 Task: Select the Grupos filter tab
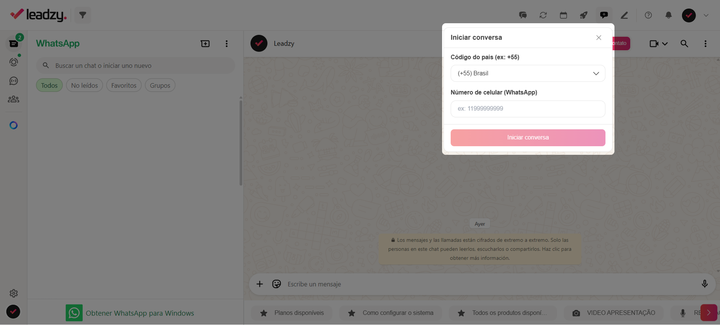(160, 85)
